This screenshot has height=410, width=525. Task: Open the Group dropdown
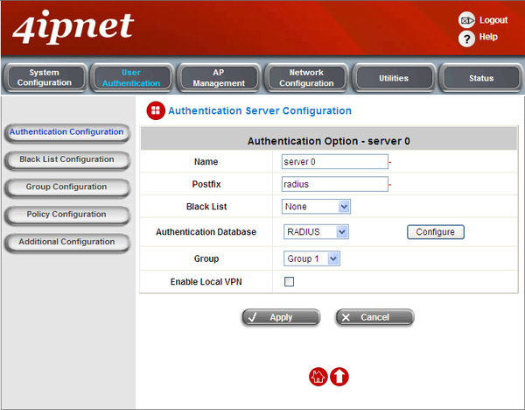pyautogui.click(x=311, y=258)
